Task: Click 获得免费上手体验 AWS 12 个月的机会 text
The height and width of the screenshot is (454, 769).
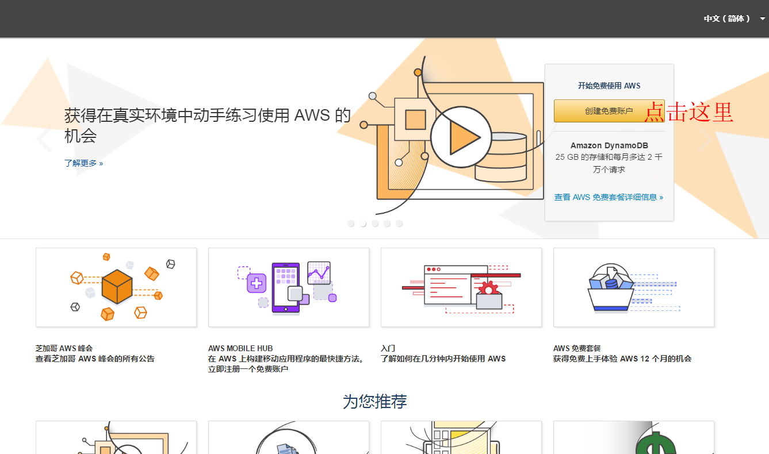Action: click(x=622, y=359)
